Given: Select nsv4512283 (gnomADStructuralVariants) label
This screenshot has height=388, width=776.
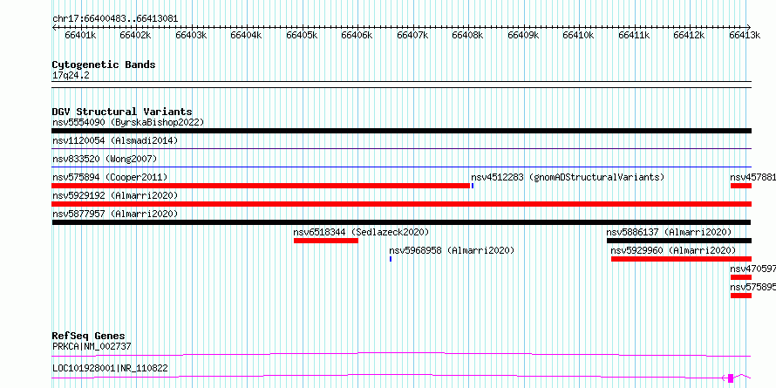Looking at the screenshot, I should click(568, 177).
